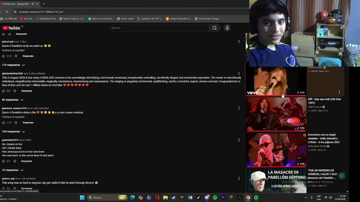Open options menu for @itsme_reyj comment
Image resolution: width=360 pixels, height=202 pixels.
click(x=239, y=178)
